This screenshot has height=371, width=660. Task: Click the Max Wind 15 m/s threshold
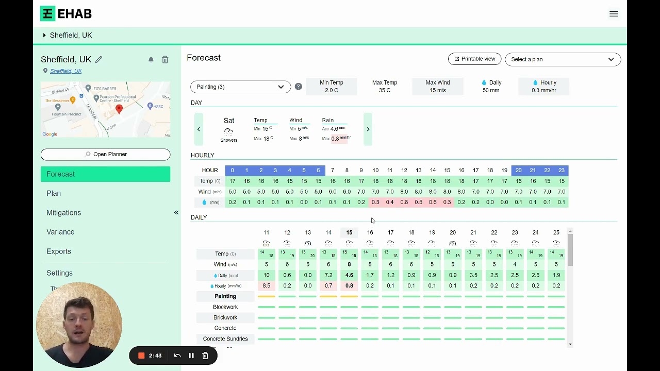coord(438,87)
